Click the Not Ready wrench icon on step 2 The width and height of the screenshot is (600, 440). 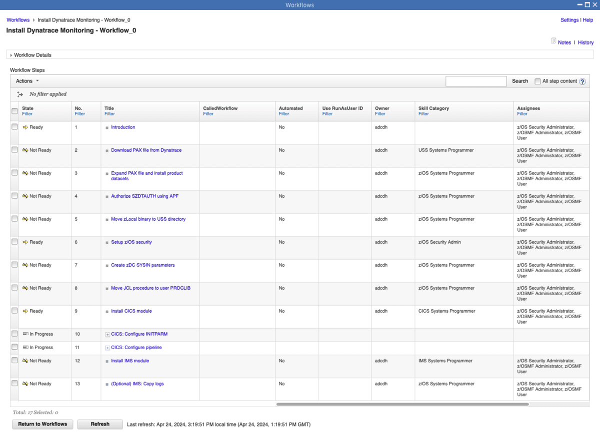(24, 150)
